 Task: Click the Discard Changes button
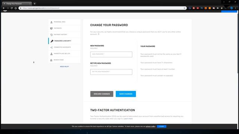pos(102,94)
